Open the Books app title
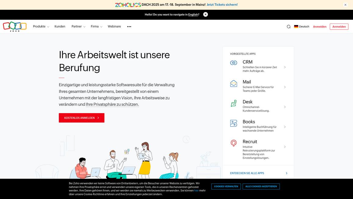Image resolution: width=353 pixels, height=199 pixels. (x=249, y=122)
